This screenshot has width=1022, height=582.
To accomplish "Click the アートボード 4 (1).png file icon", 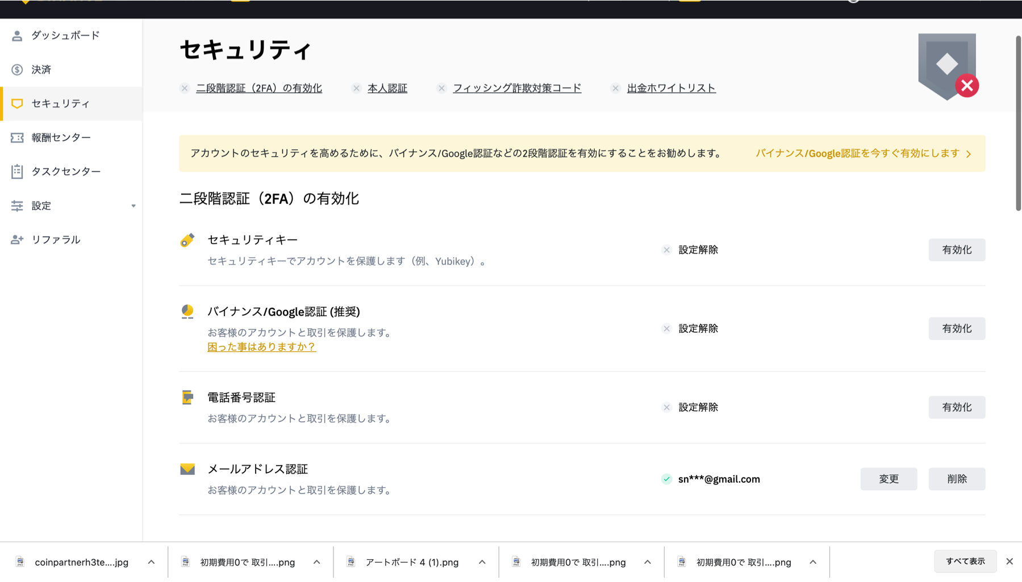I will [x=351, y=562].
